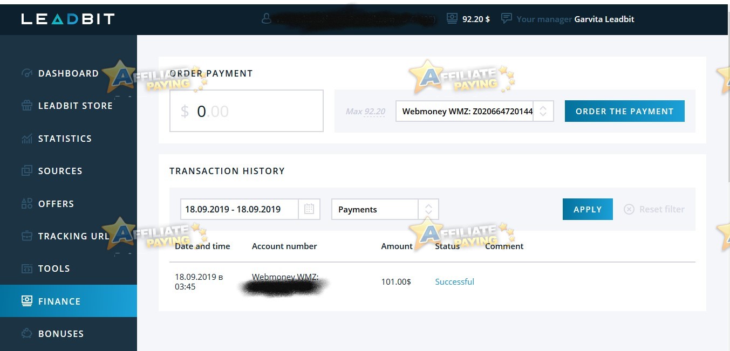Click the 101.00$ amount cell
Screen dimensions: 730x351
click(396, 281)
